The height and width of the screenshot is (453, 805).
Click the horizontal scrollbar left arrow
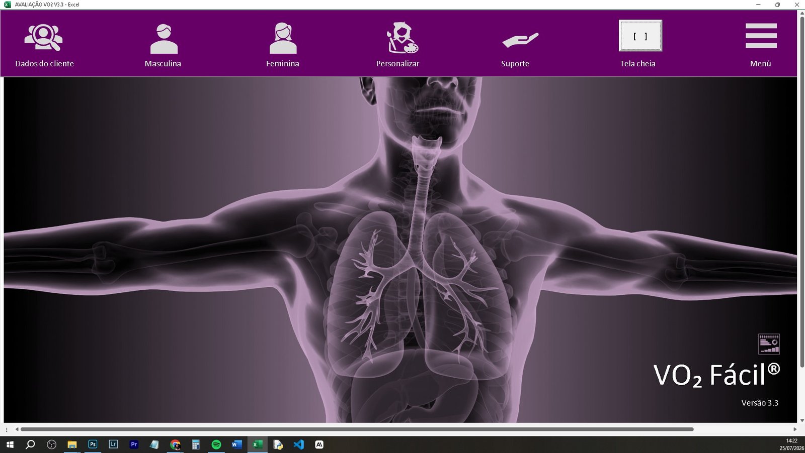pos(17,429)
